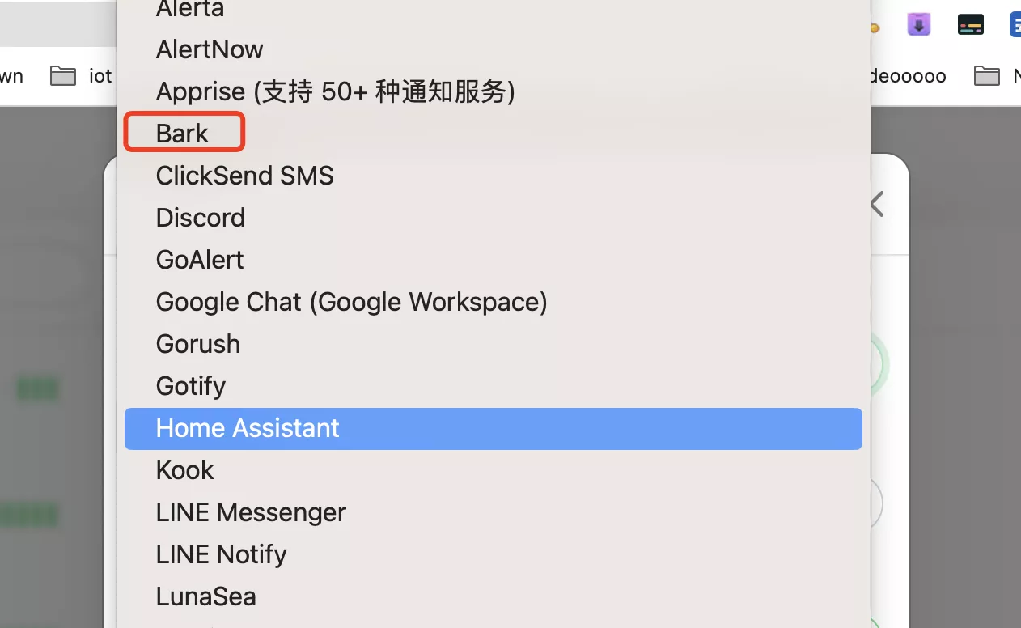Image resolution: width=1021 pixels, height=628 pixels.
Task: Select LINE Messenger entry
Action: 251,512
